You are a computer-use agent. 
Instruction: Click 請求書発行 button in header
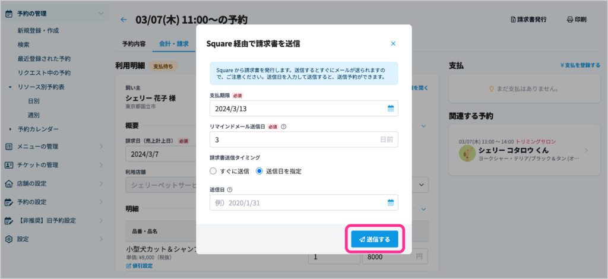528,20
